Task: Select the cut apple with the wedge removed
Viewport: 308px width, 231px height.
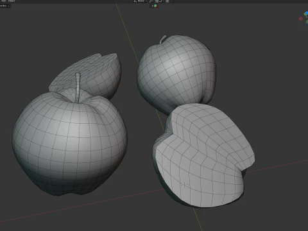Action: coord(203,156)
